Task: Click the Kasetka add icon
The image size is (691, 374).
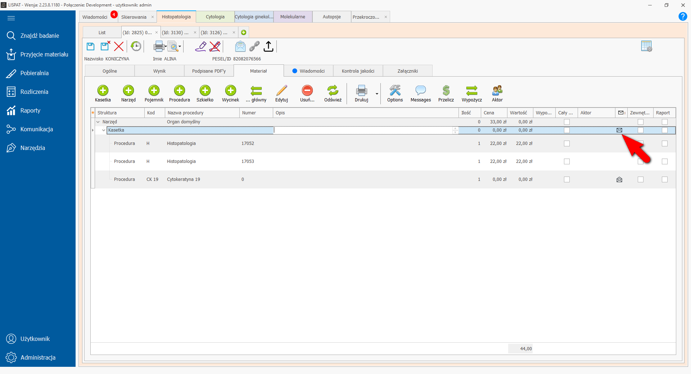Action: pyautogui.click(x=103, y=90)
